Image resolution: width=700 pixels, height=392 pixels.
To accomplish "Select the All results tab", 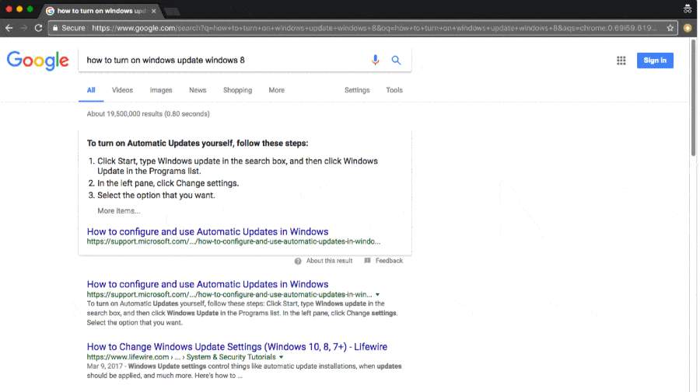I will (91, 90).
